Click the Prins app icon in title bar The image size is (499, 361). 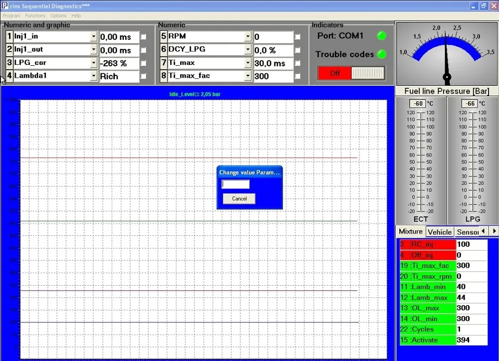(x=5, y=5)
